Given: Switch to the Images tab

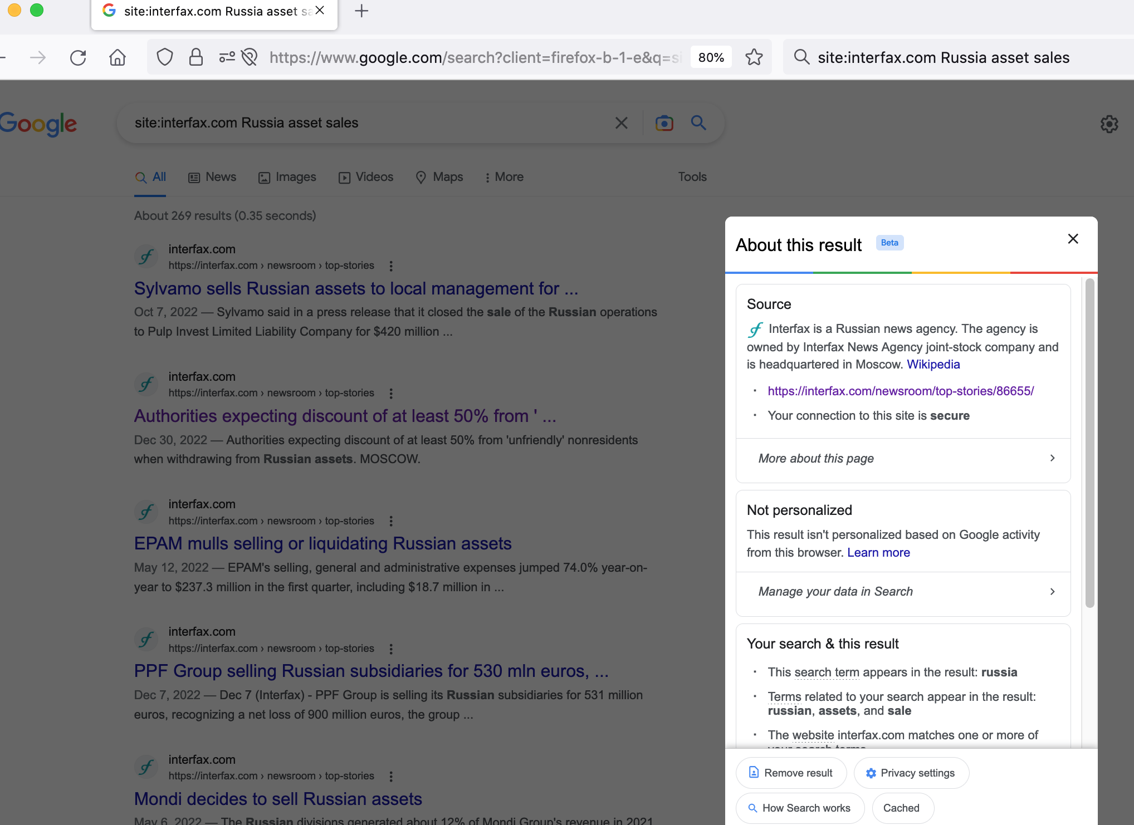Looking at the screenshot, I should coord(287,177).
